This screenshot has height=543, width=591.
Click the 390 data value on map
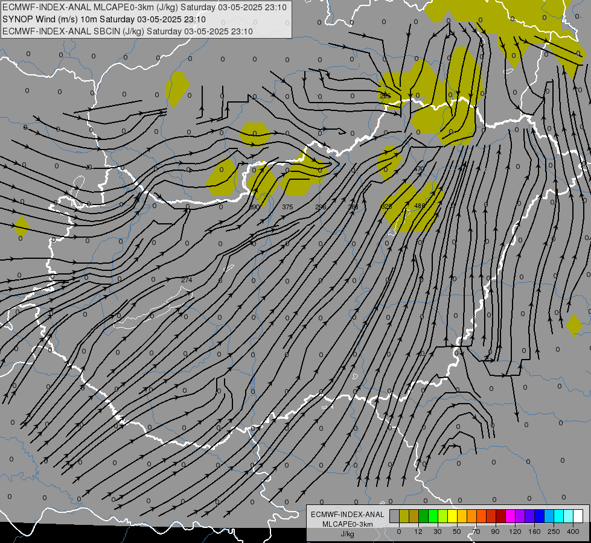(x=254, y=207)
